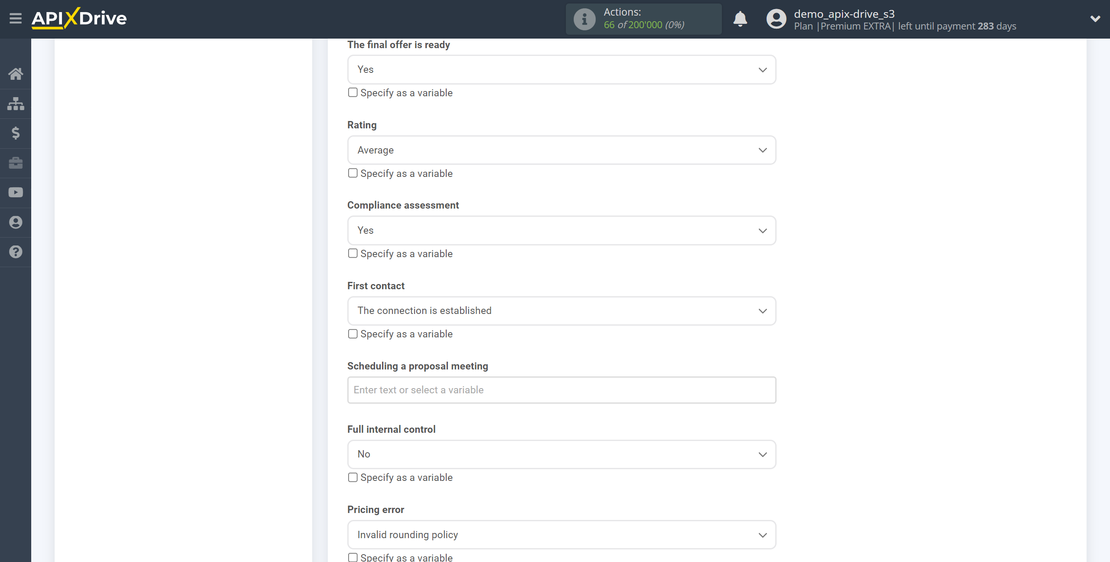Open the profile icon in sidebar

click(x=16, y=222)
